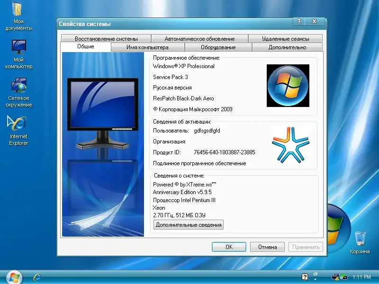Click the Продукт ID label
379x284 pixels.
[x=167, y=152]
